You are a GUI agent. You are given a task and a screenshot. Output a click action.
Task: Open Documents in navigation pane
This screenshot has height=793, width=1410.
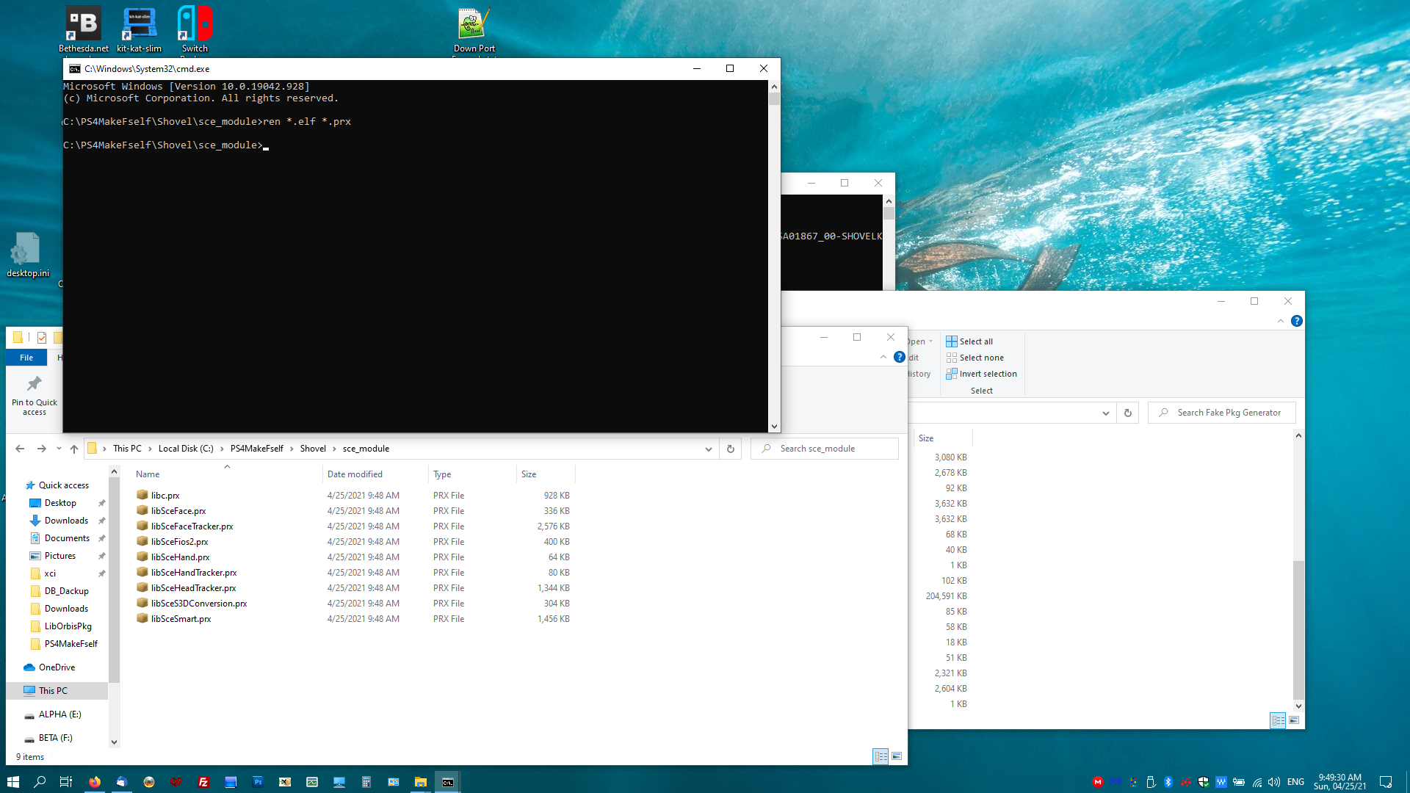pyautogui.click(x=67, y=538)
